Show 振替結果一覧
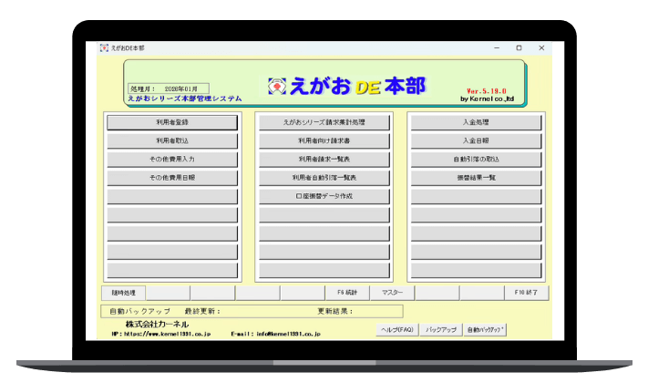The height and width of the screenshot is (383, 648). (x=476, y=178)
